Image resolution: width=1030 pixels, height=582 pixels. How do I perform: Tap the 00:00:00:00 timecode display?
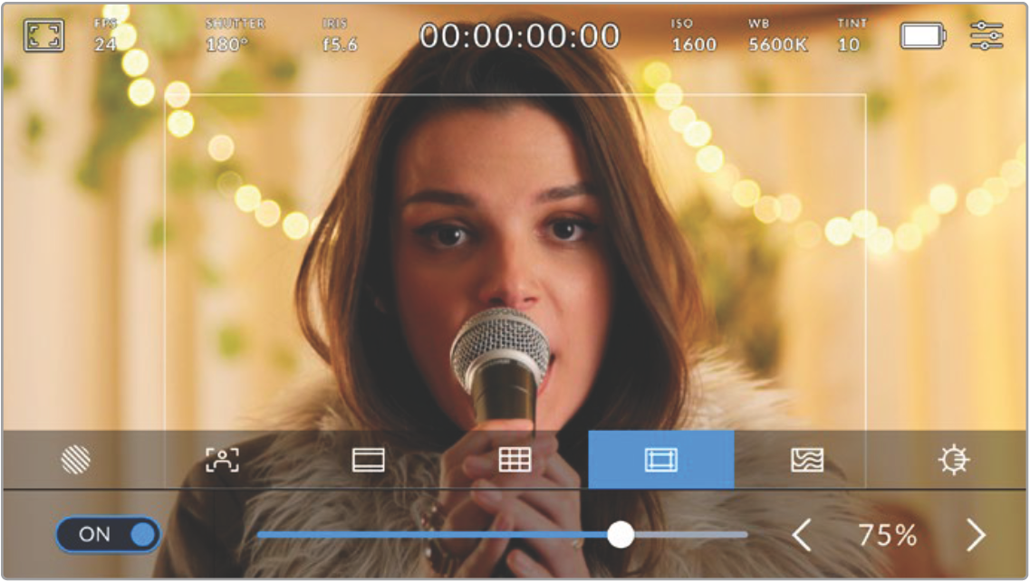(519, 35)
